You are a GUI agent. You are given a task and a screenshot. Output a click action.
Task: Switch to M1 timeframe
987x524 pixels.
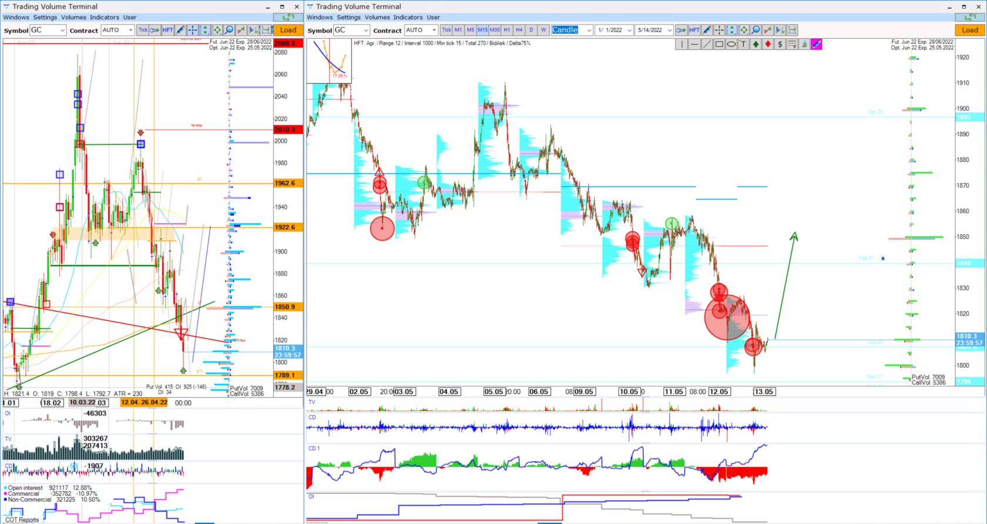[458, 30]
